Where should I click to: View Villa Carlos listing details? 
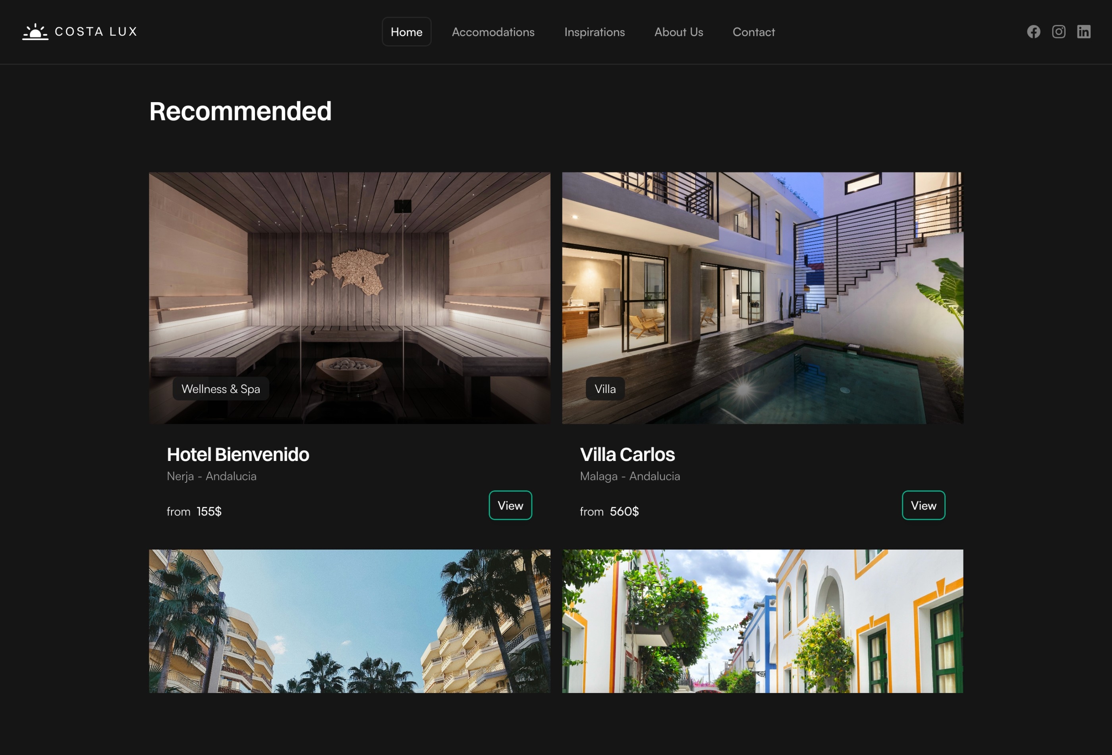click(923, 505)
